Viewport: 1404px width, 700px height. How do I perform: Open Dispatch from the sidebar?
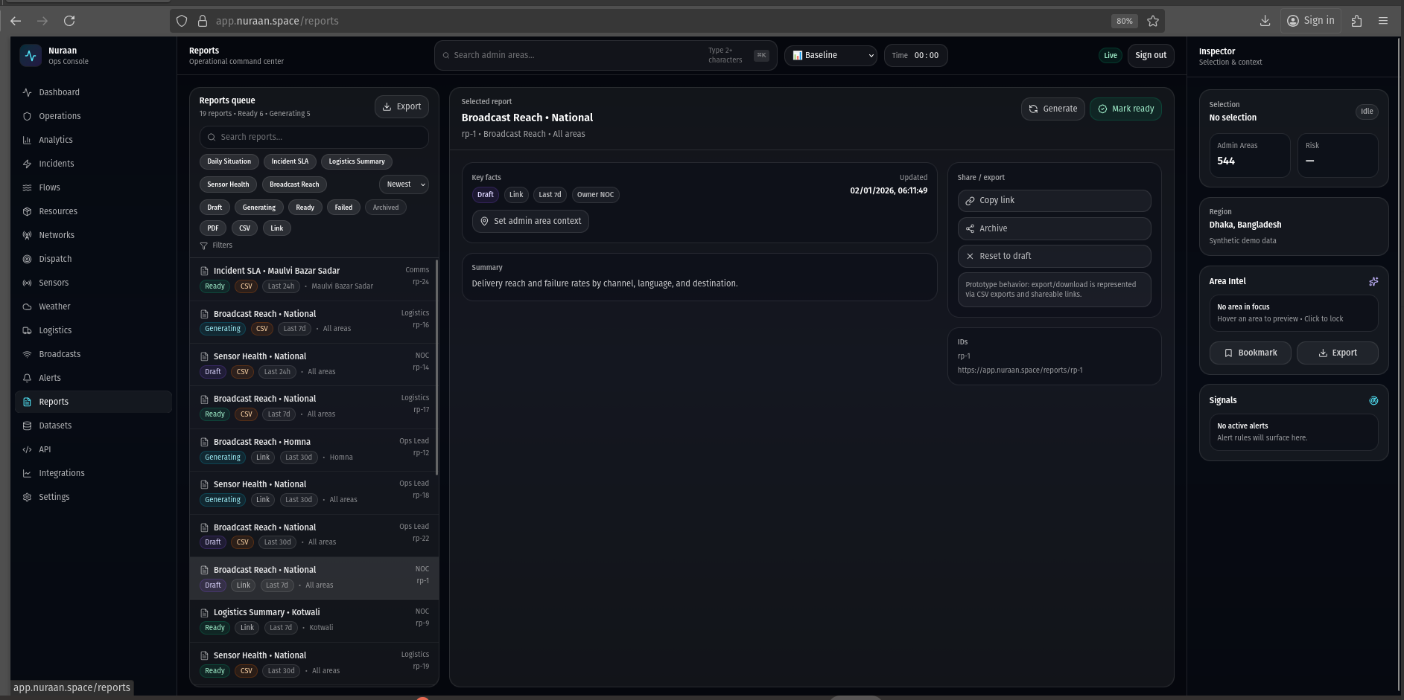coord(55,259)
